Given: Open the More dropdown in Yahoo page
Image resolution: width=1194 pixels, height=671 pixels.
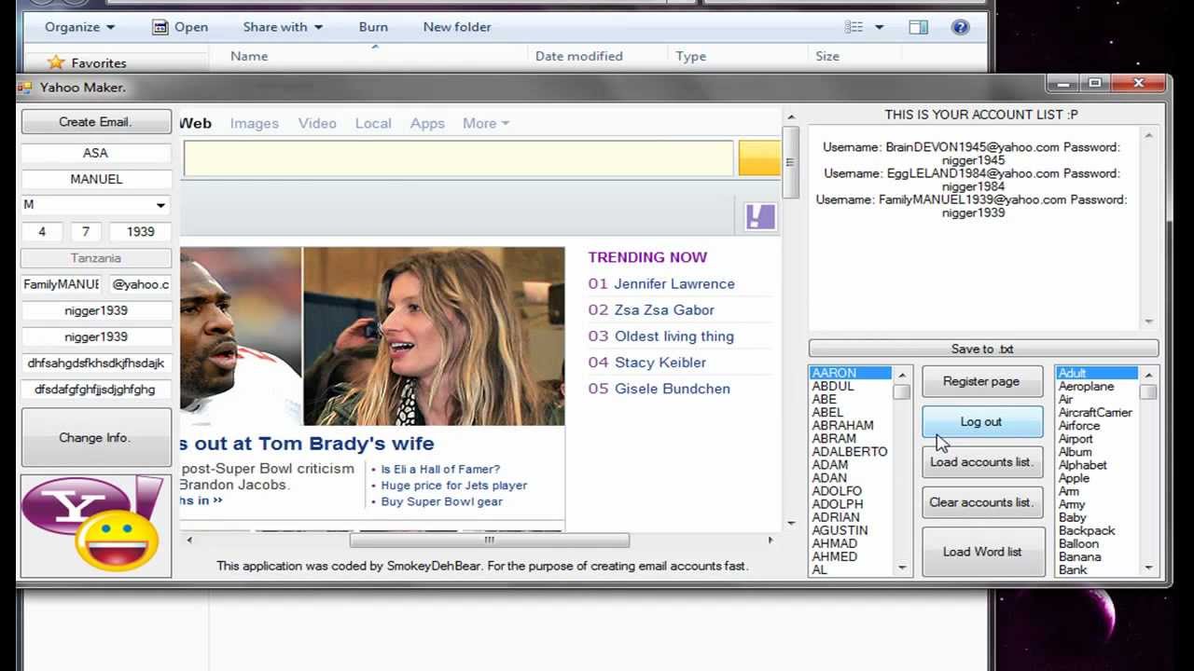Looking at the screenshot, I should click(486, 123).
